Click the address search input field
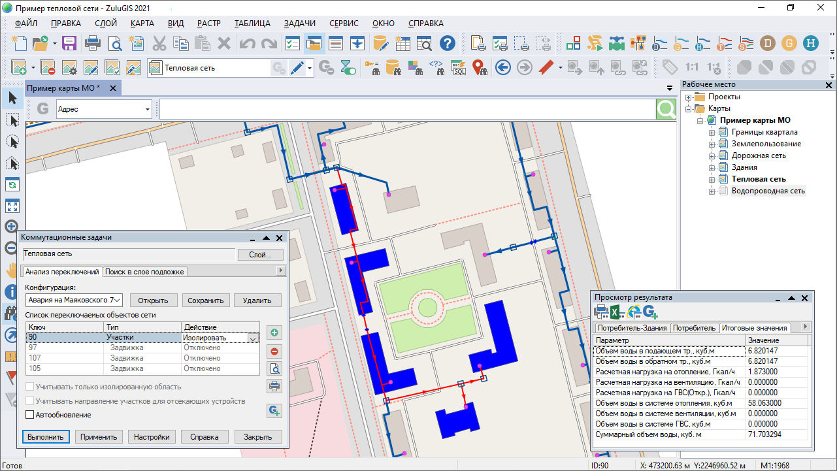 click(407, 109)
